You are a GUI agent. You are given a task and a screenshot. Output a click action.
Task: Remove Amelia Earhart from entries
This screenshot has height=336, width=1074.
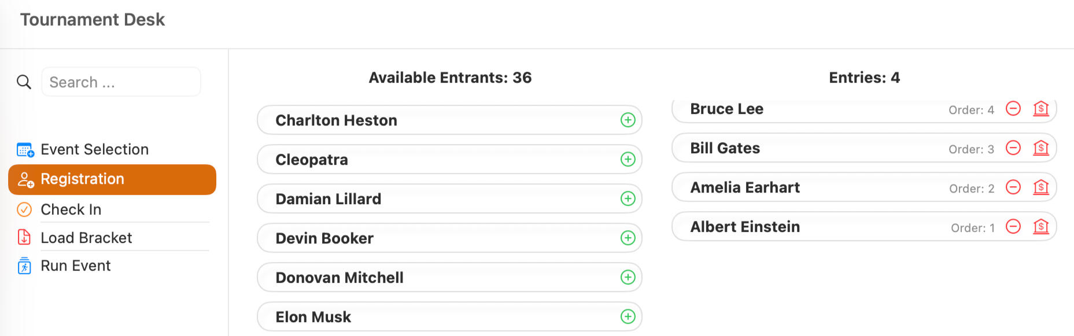(1013, 187)
